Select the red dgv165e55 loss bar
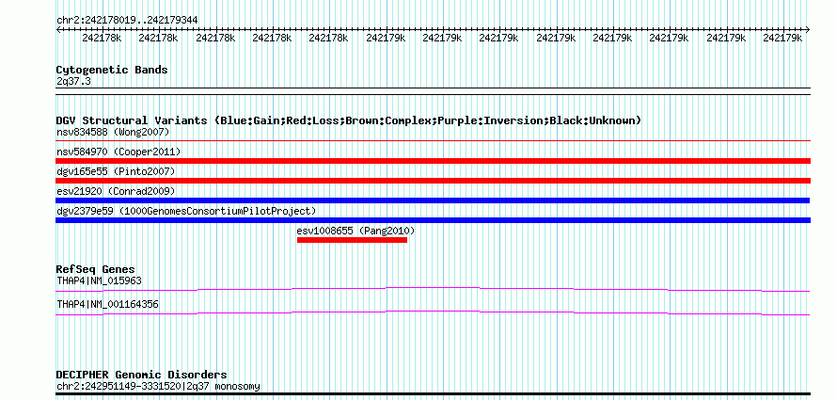This screenshot has width=837, height=400. (433, 181)
